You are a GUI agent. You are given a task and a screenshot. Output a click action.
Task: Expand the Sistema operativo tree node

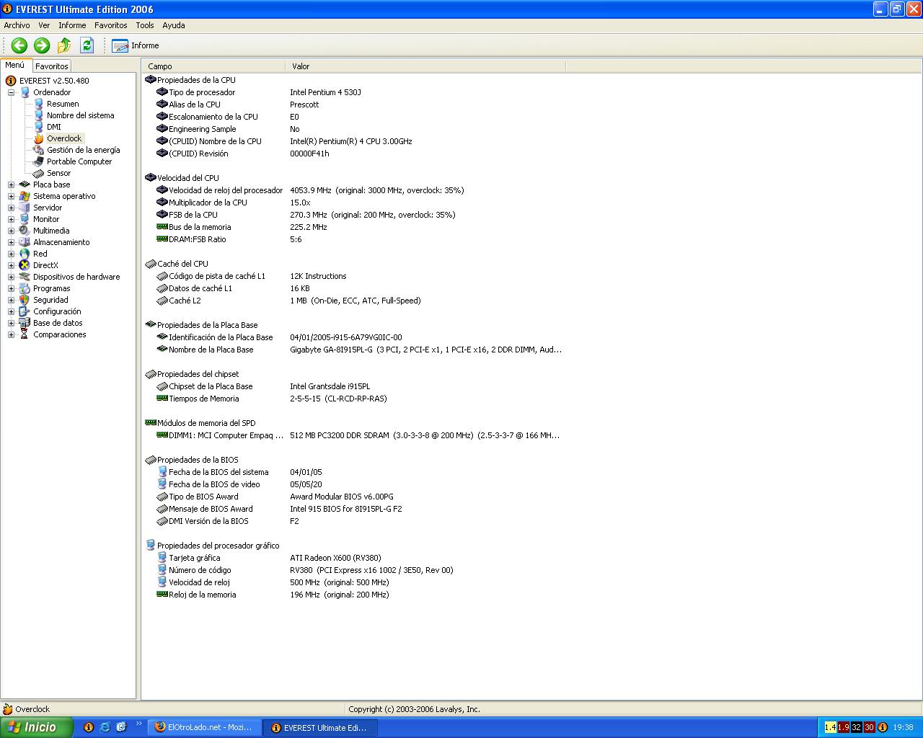(x=11, y=196)
